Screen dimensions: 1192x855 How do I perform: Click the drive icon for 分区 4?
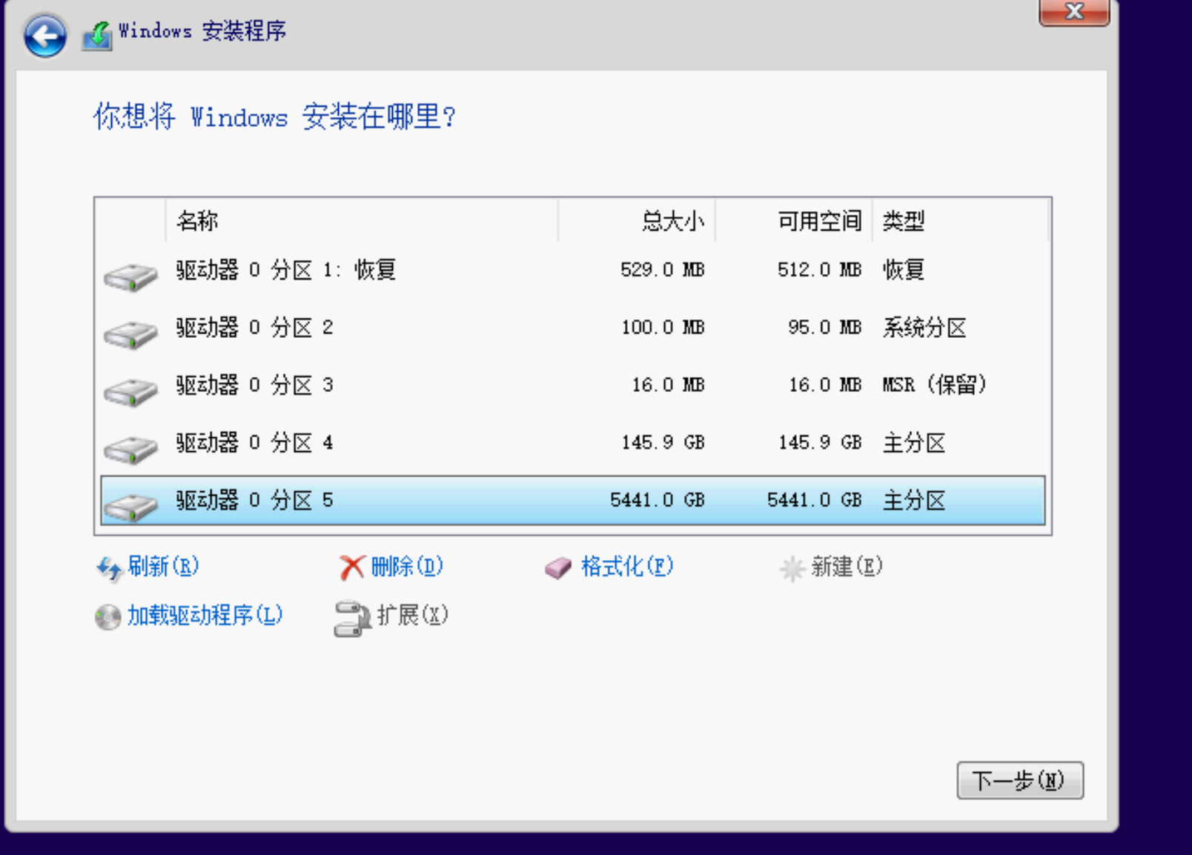click(130, 449)
